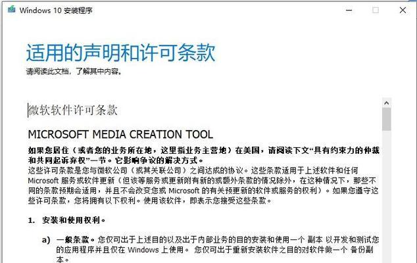Click the greyed-out maximize button

[x=376, y=11]
